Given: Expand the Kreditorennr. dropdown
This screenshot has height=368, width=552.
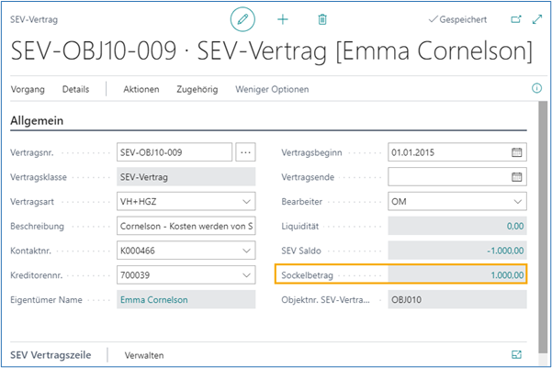Looking at the screenshot, I should click(245, 274).
